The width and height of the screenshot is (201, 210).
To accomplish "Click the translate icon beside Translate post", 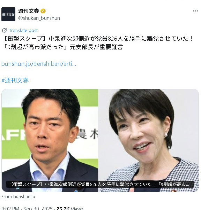I will [4, 30].
